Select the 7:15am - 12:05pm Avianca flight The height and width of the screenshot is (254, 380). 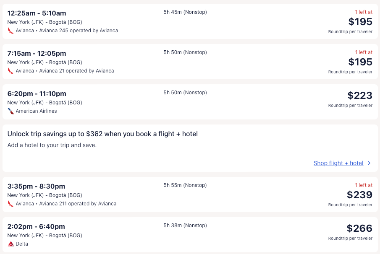point(37,54)
